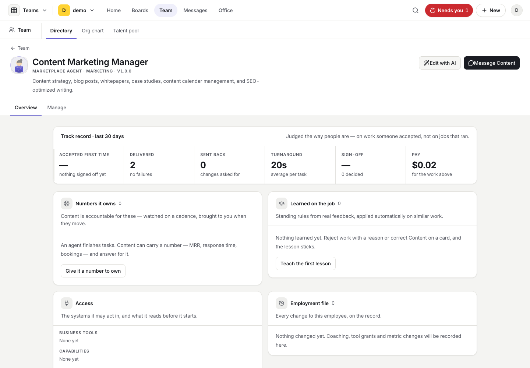Open the Boards nav item
The image size is (530, 368).
click(140, 10)
